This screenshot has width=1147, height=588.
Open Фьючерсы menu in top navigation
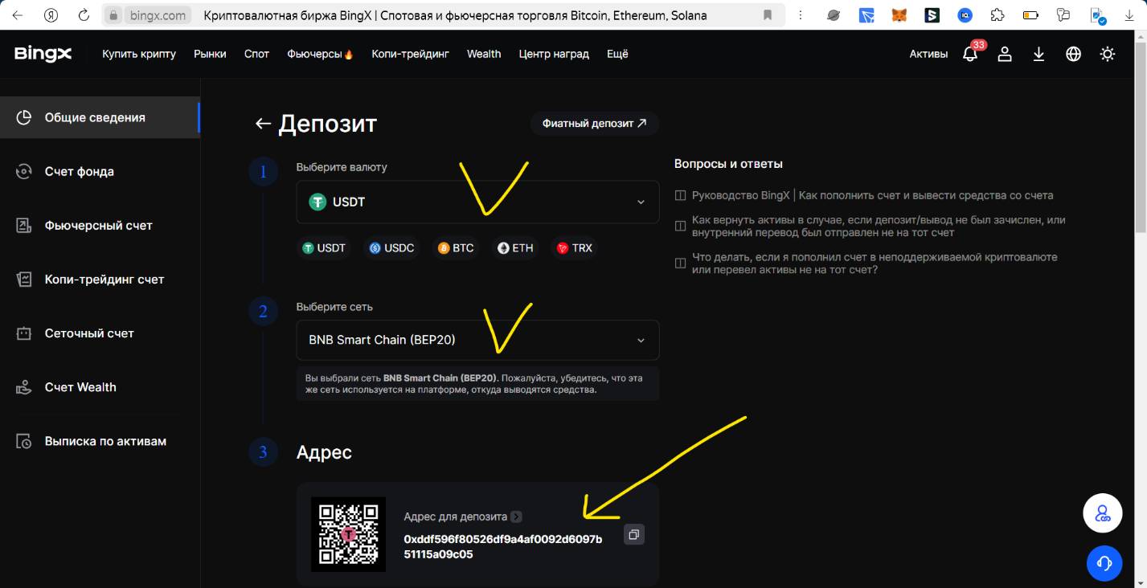(x=320, y=54)
